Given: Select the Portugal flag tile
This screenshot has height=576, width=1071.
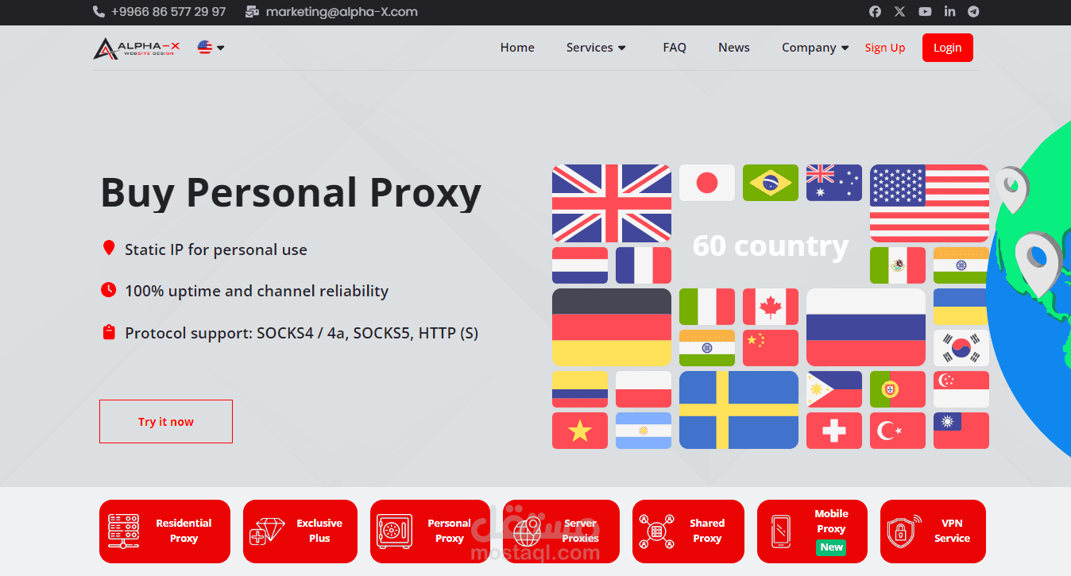Looking at the screenshot, I should [898, 389].
